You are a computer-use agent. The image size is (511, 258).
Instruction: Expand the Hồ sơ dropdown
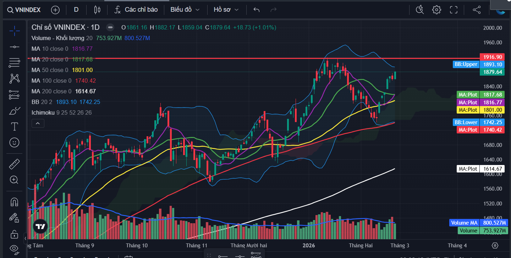click(226, 10)
